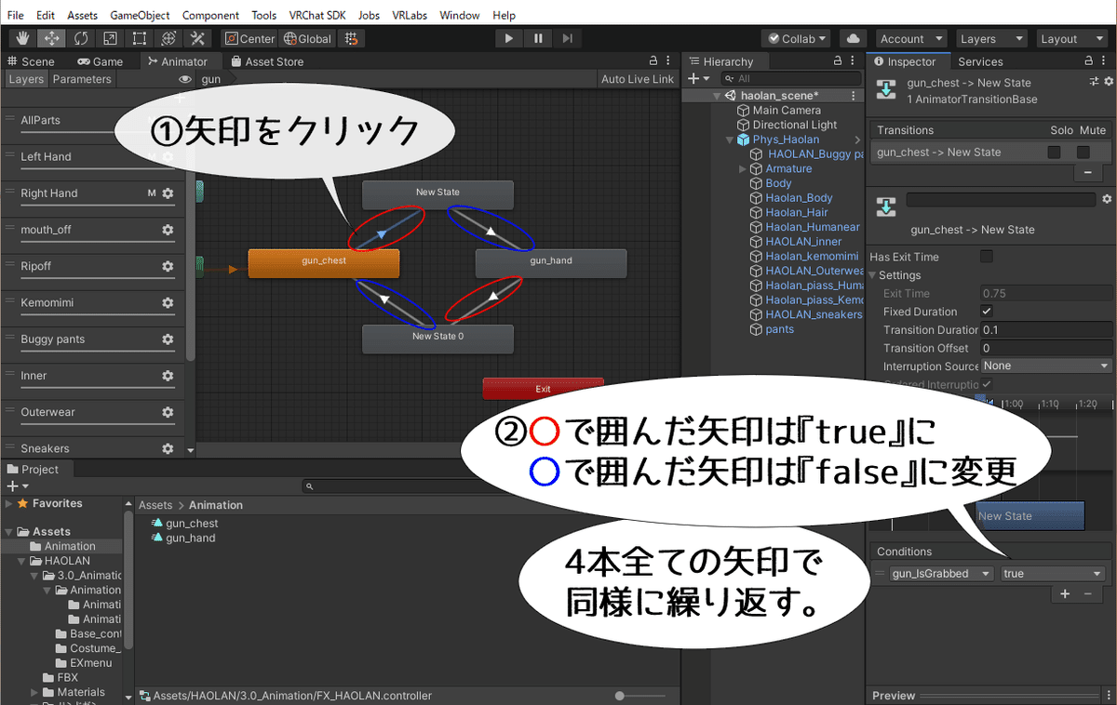The height and width of the screenshot is (705, 1117).
Task: Open settings gear for Outerwear layer
Action: pyautogui.click(x=168, y=412)
